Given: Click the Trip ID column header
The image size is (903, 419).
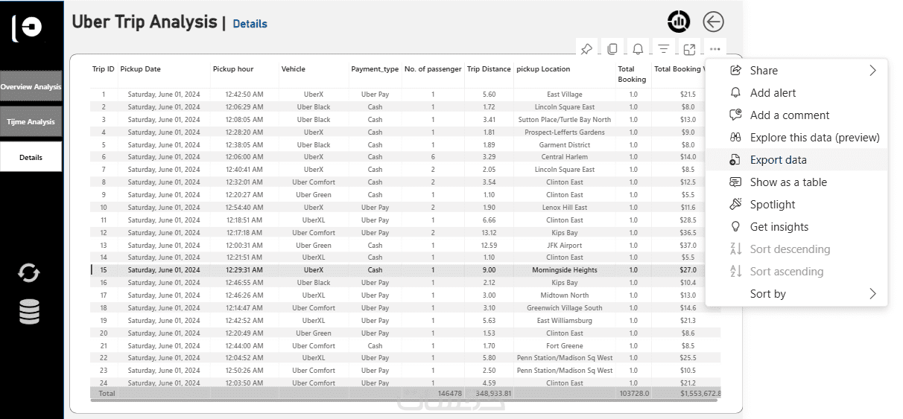Looking at the screenshot, I should [x=104, y=69].
